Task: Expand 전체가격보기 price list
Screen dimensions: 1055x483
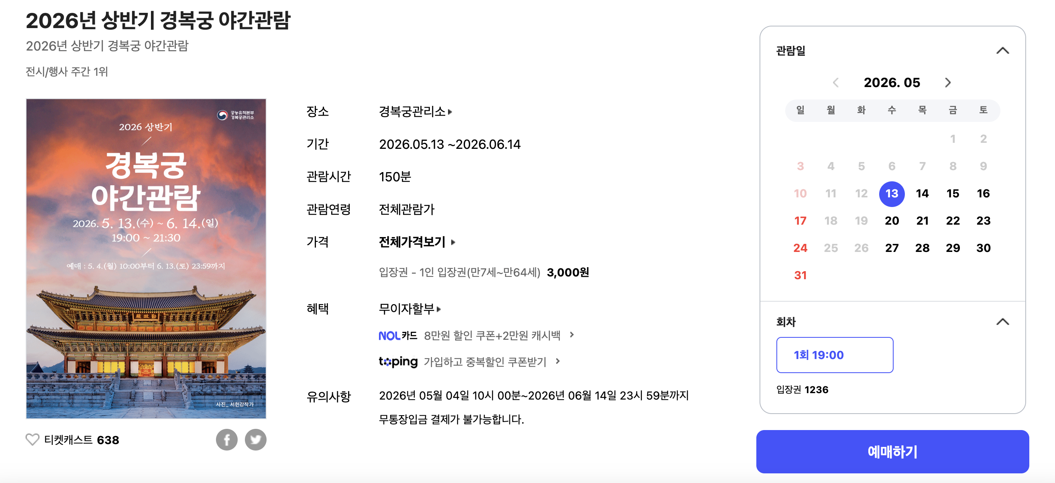Action: [417, 242]
